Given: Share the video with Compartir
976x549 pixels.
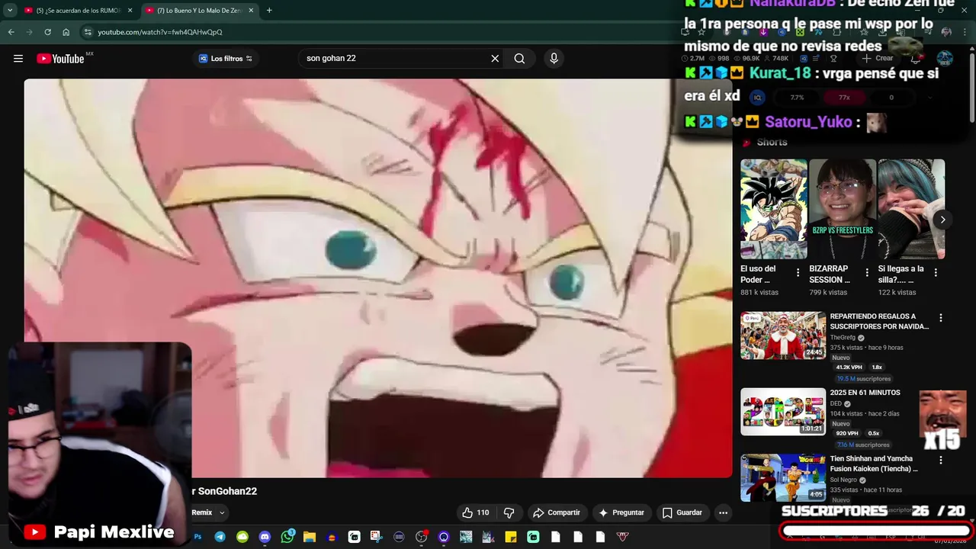Looking at the screenshot, I should [x=557, y=512].
